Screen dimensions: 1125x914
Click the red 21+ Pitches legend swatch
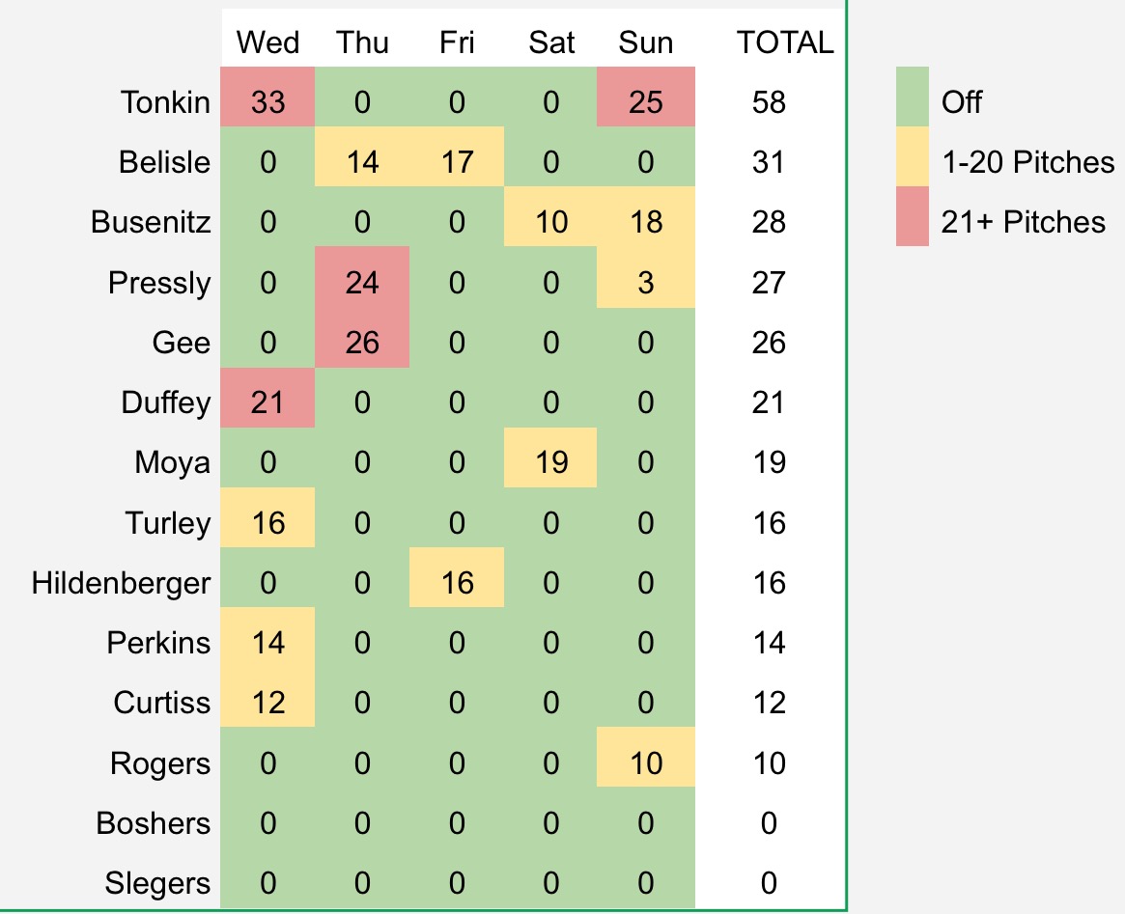(912, 219)
